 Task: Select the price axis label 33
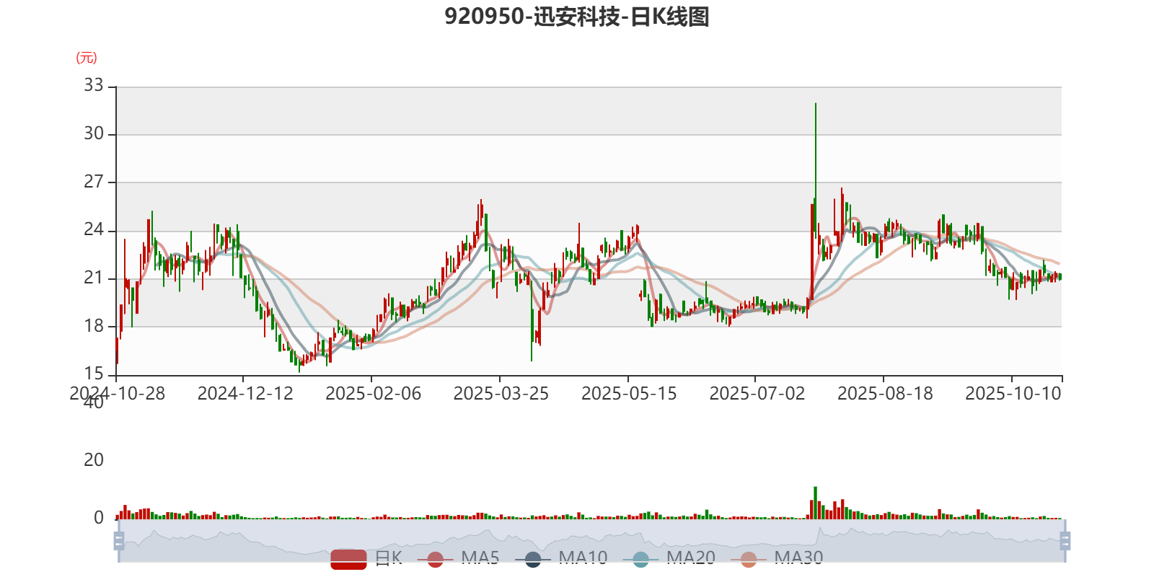click(x=94, y=85)
